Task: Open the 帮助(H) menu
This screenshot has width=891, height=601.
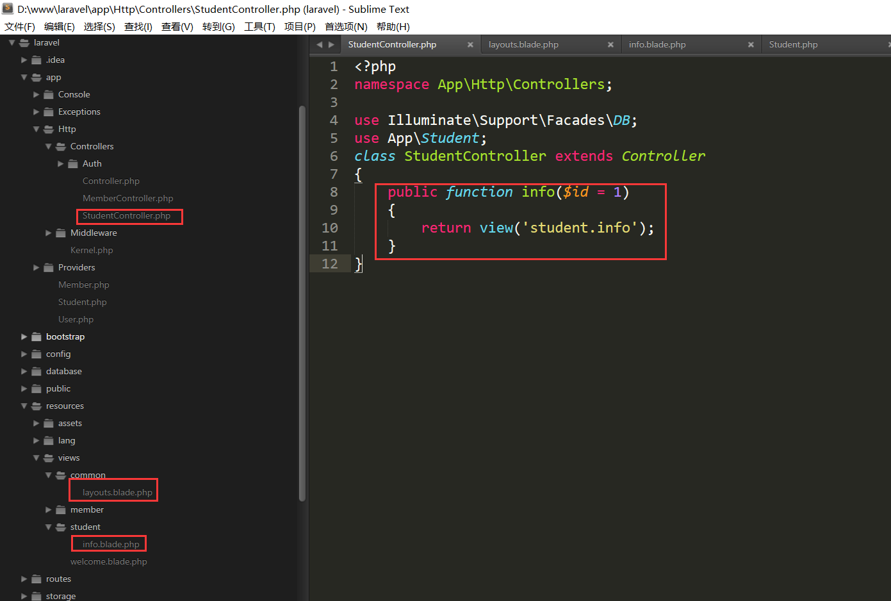Action: (393, 26)
